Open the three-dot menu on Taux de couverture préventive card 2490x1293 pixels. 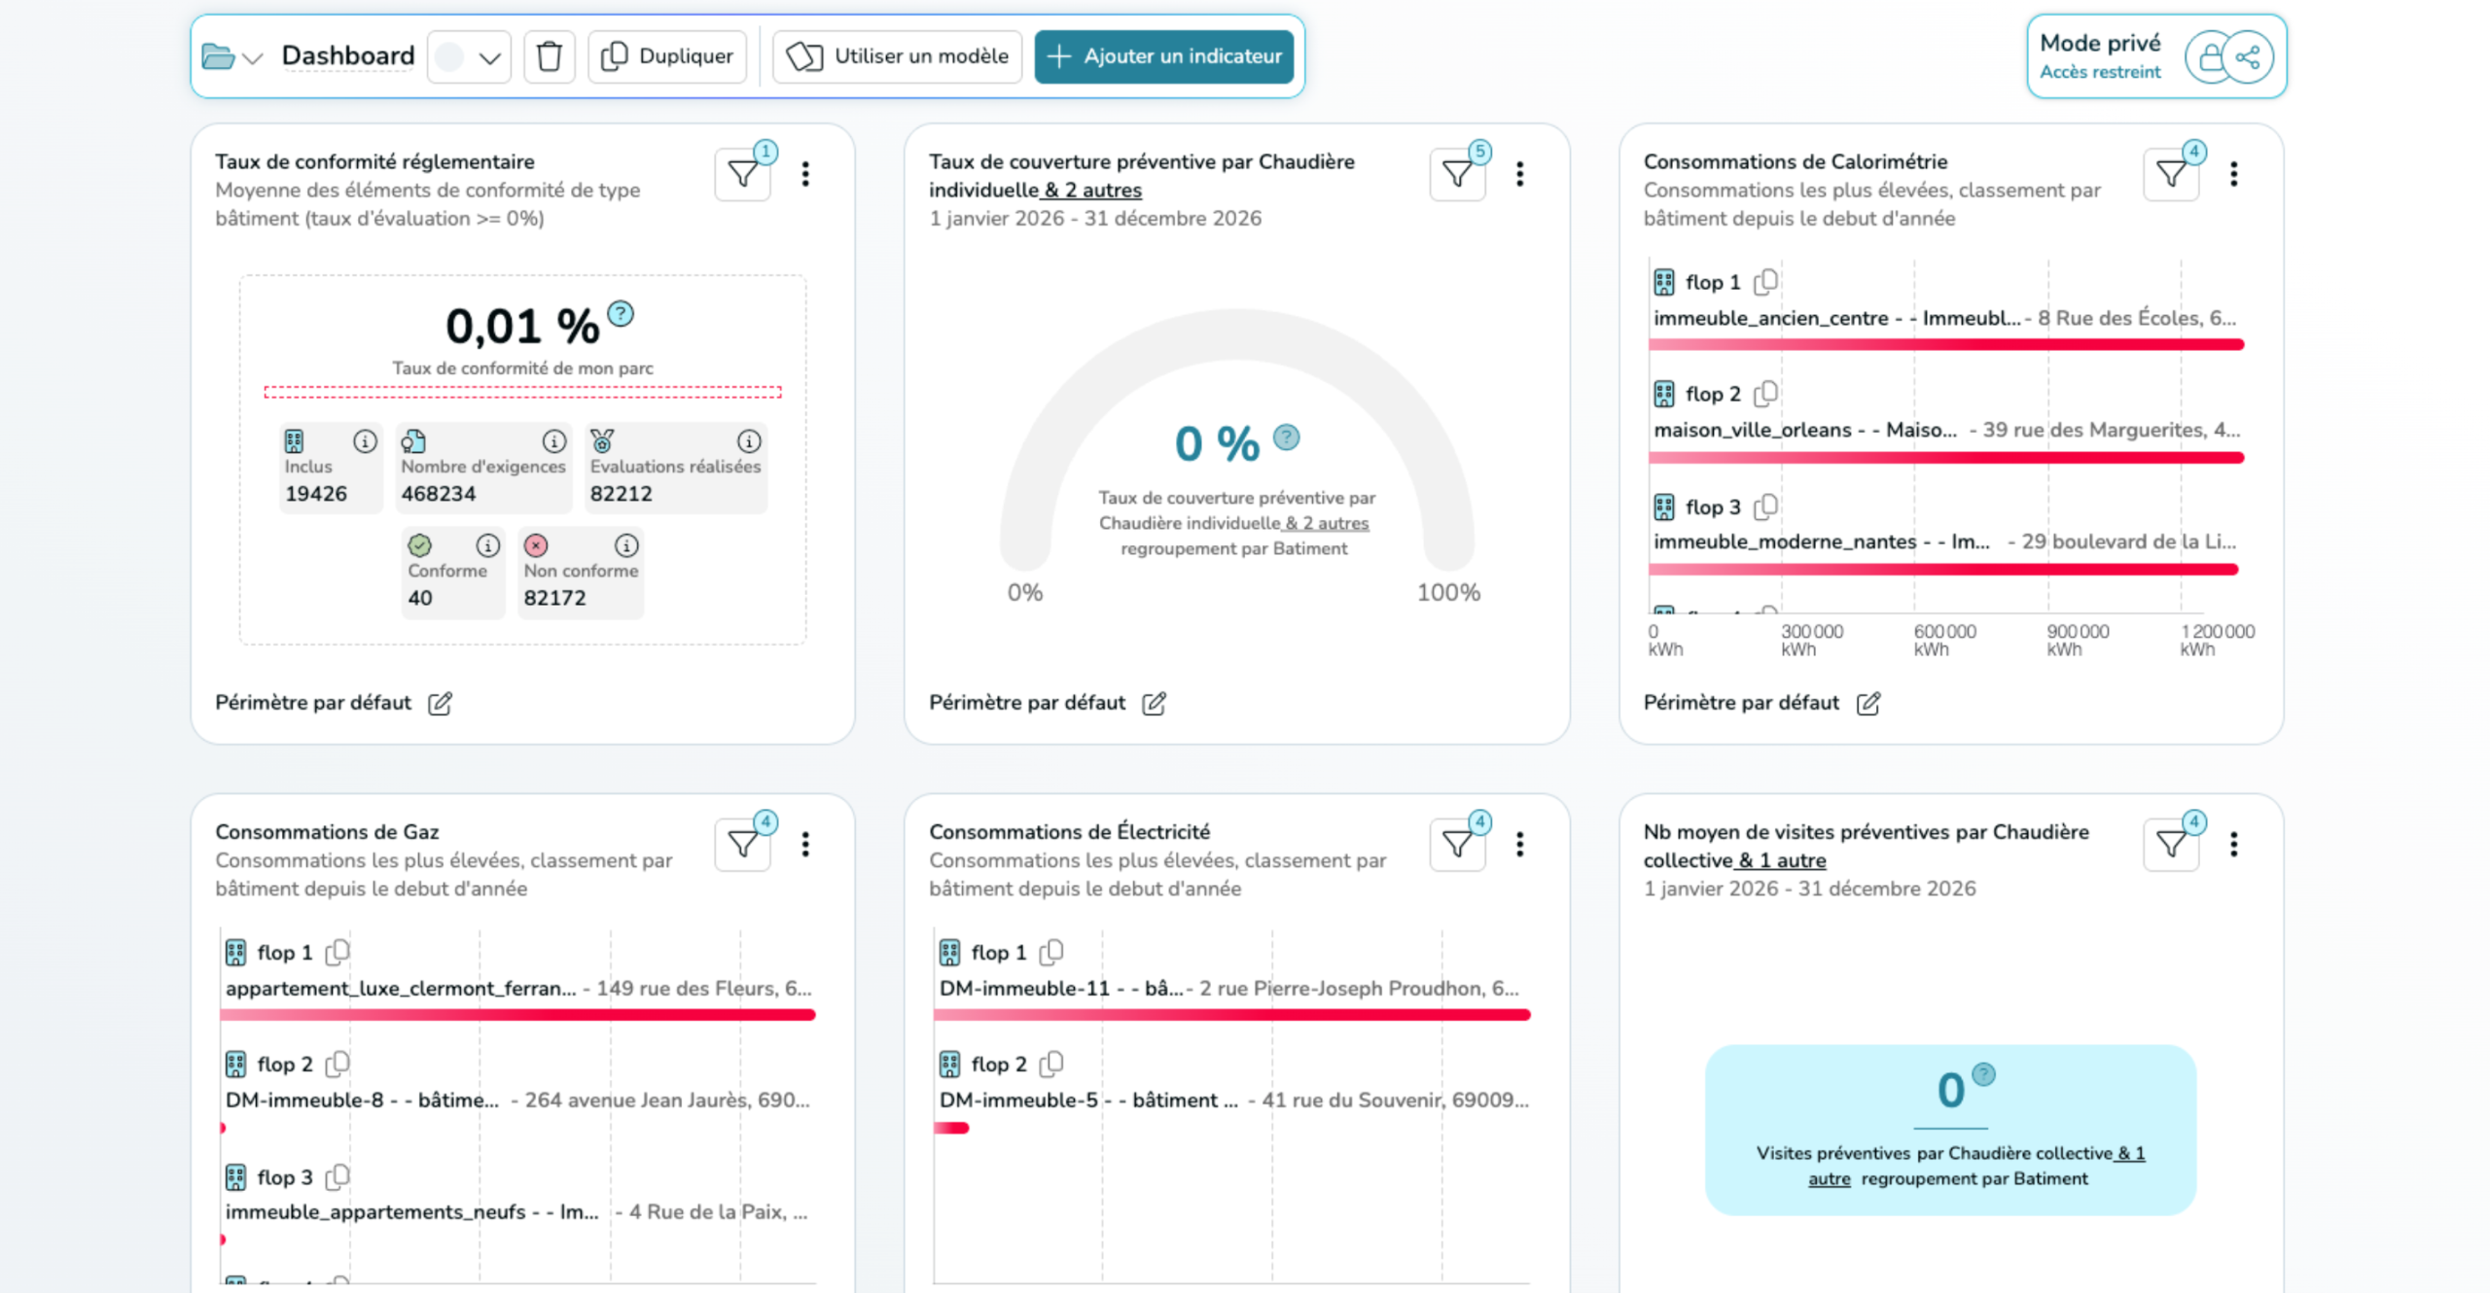coord(1519,174)
